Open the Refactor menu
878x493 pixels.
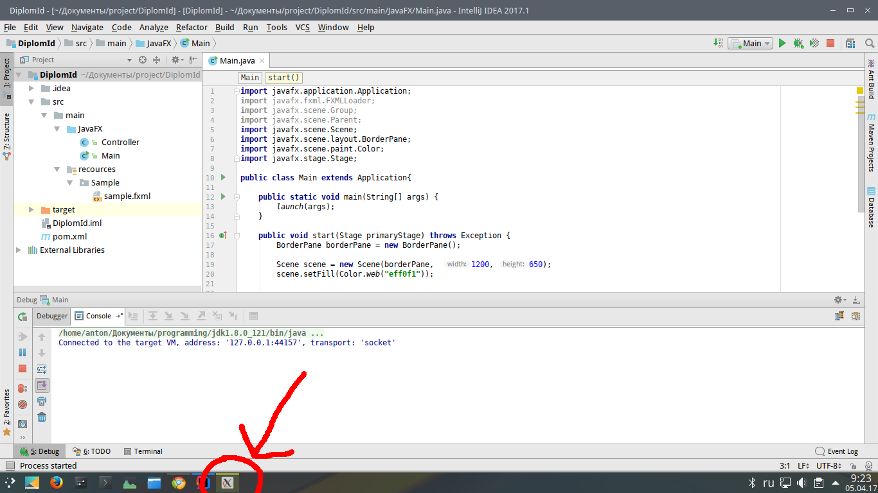(x=192, y=27)
